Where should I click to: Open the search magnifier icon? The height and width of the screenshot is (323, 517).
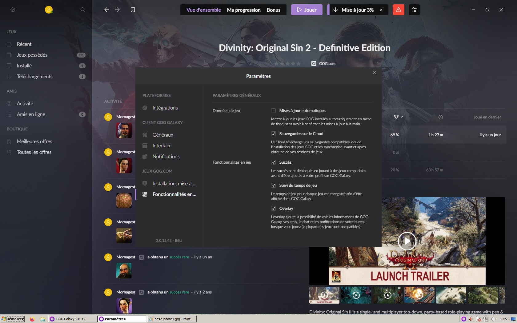click(x=83, y=10)
